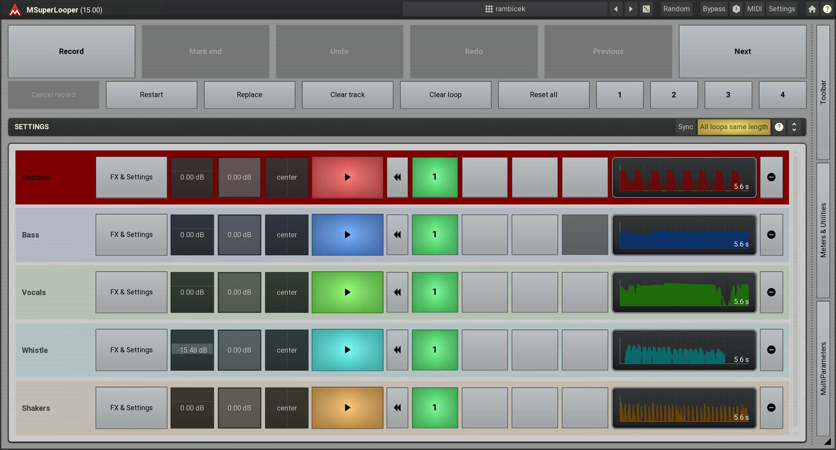
Task: Play the Vocals track
Action: click(x=347, y=293)
